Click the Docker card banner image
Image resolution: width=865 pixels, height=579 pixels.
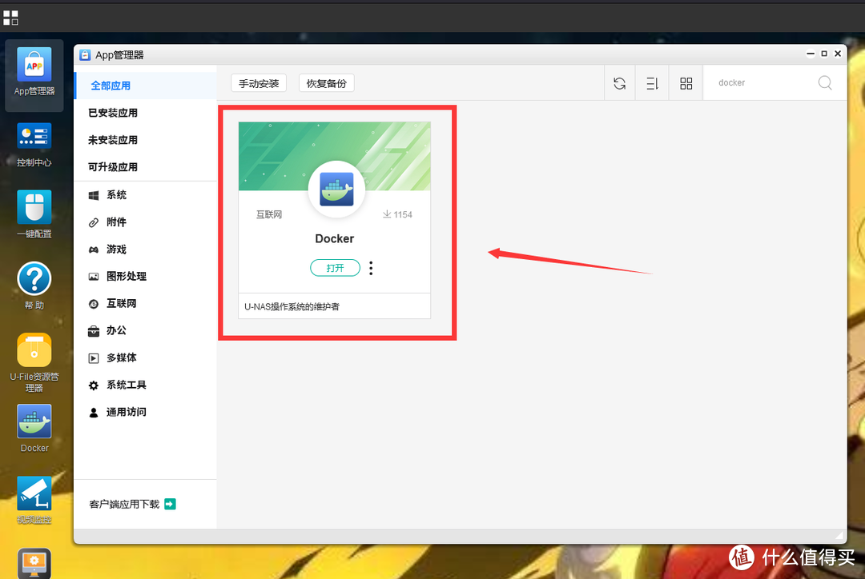[x=334, y=156]
